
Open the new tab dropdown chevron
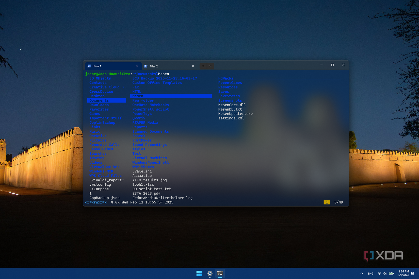point(210,66)
